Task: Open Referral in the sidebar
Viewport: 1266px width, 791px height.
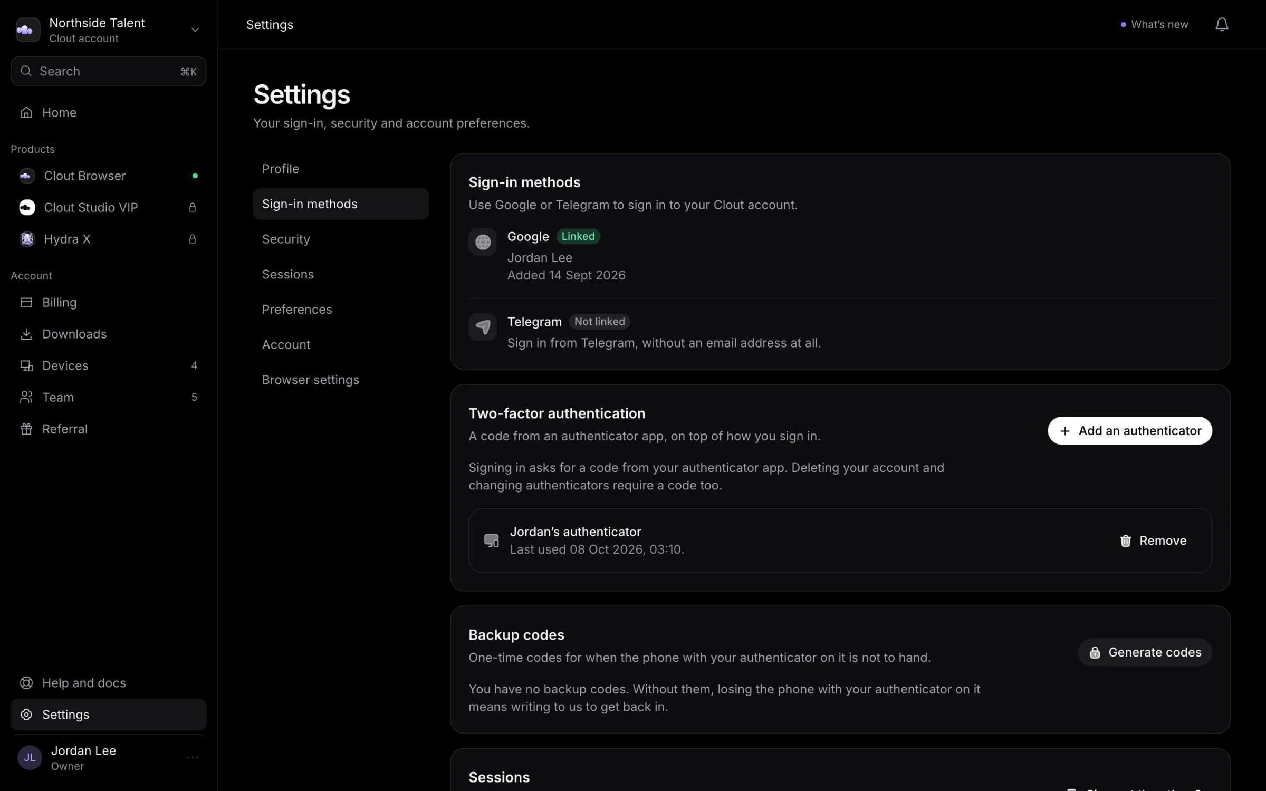Action: pyautogui.click(x=108, y=429)
